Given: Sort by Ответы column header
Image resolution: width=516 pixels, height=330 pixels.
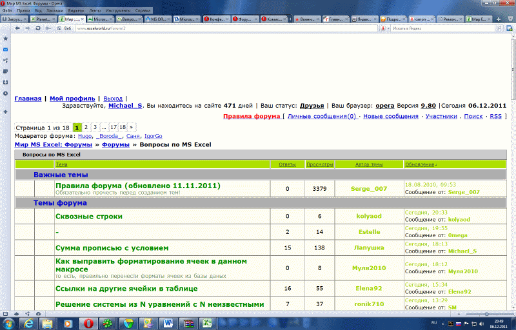Looking at the screenshot, I should (287, 164).
